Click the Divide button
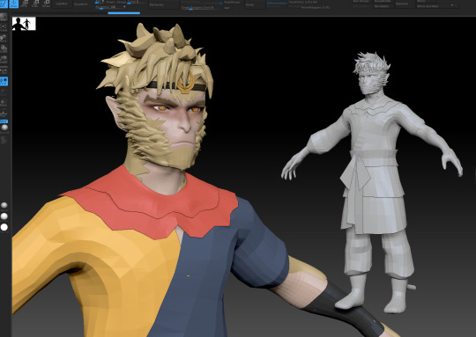476x337 pixels. (x=249, y=4)
